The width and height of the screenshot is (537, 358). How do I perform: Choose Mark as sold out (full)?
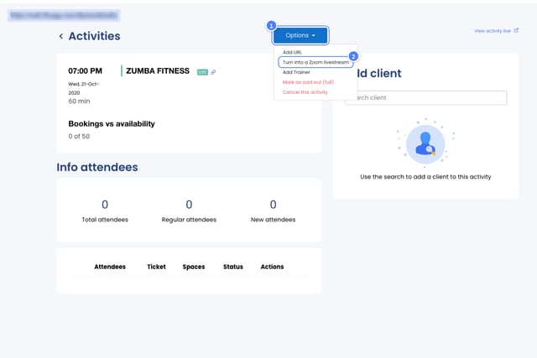[308, 82]
